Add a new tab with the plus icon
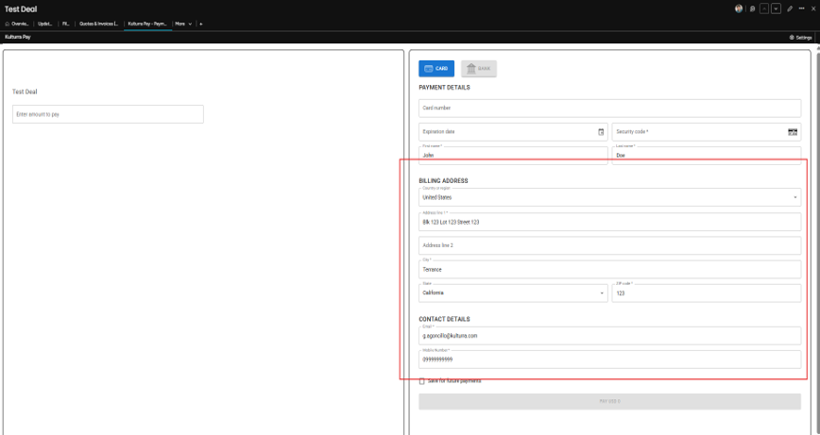This screenshot has height=435, width=820. (201, 24)
